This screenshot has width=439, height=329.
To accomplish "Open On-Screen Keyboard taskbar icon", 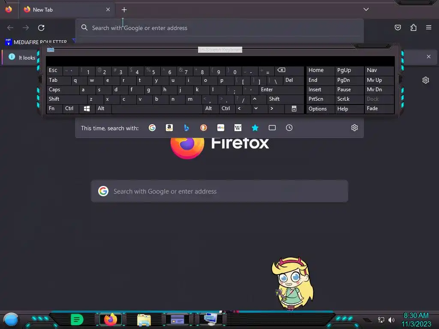I will [210, 319].
